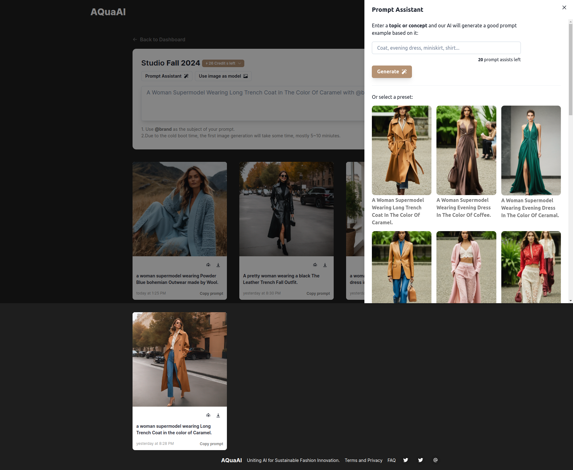Open the Twitter icon next to FAQ
573x470 pixels.
pos(406,460)
